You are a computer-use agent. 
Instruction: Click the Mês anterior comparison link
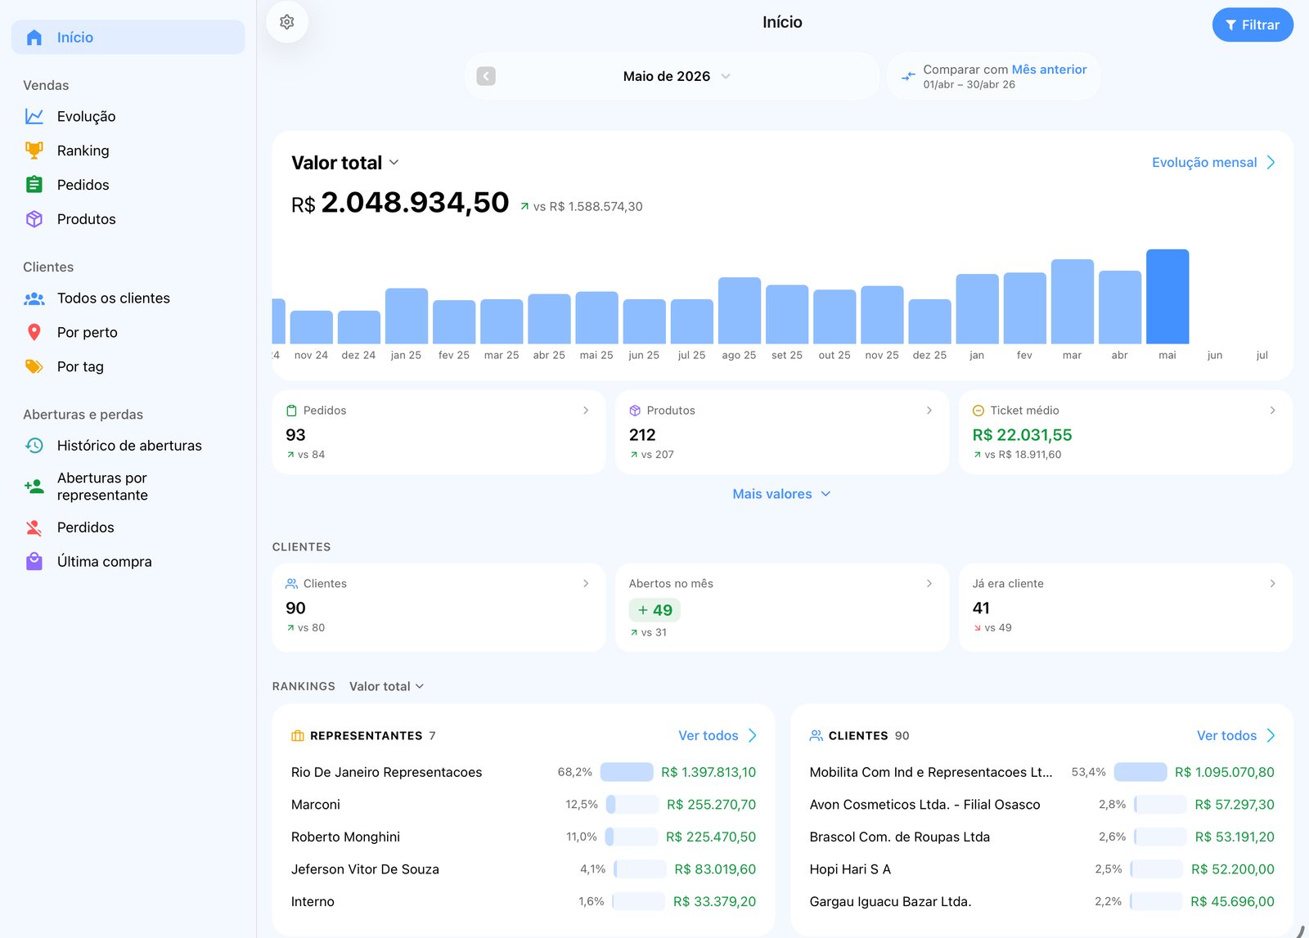[x=1049, y=70]
